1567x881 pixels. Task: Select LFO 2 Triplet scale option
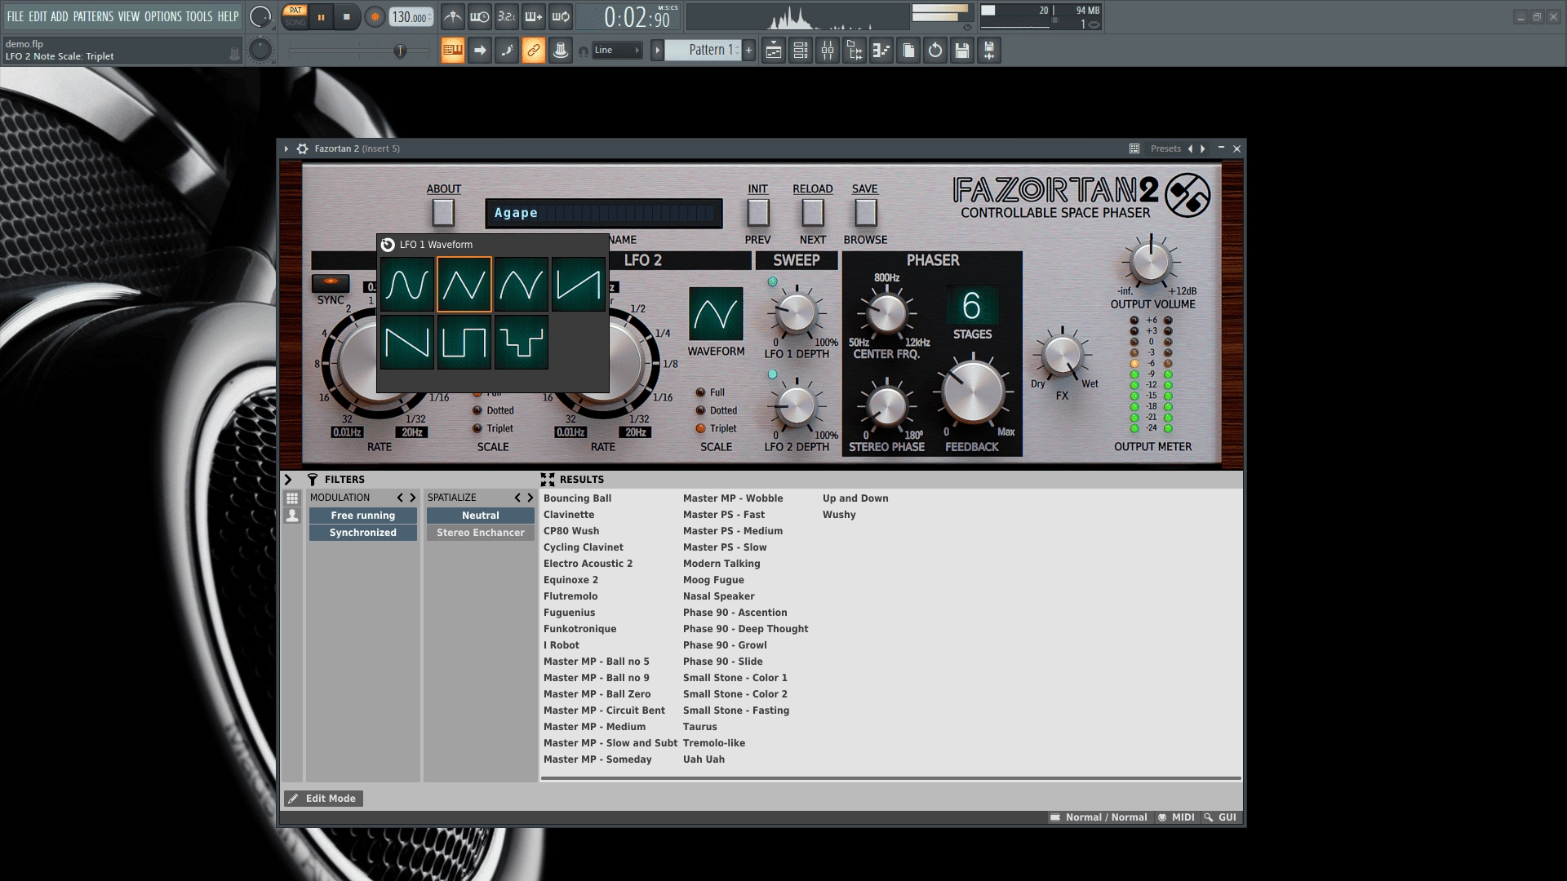pyautogui.click(x=700, y=428)
